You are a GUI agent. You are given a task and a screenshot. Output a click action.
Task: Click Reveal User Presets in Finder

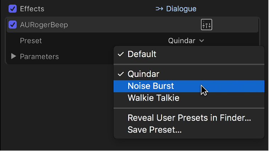[189, 118]
